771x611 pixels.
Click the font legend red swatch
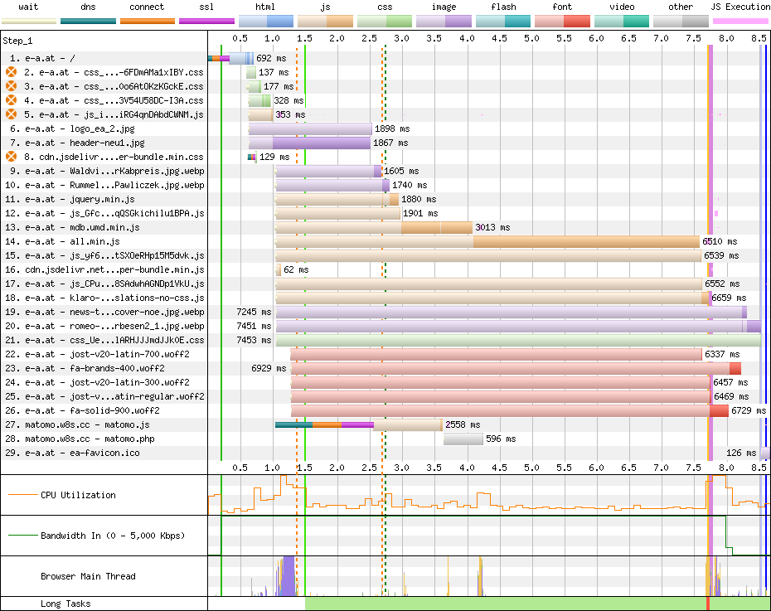point(562,21)
